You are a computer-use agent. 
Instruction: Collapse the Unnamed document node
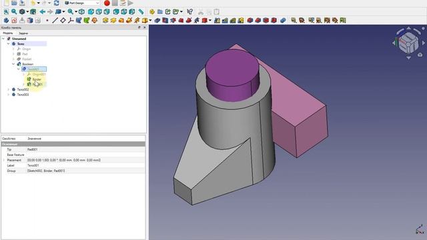(3, 39)
